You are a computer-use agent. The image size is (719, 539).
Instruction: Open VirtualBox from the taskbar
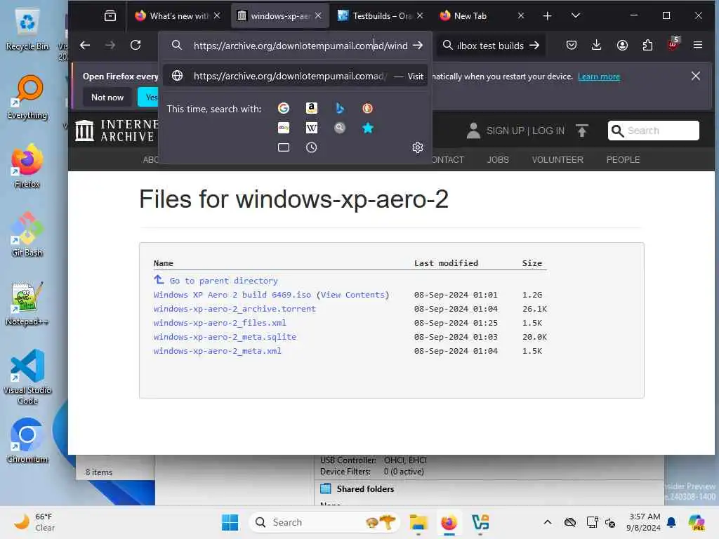(480, 522)
